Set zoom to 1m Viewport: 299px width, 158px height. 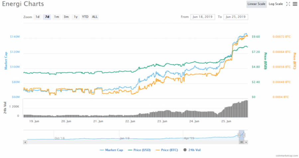click(x=56, y=17)
